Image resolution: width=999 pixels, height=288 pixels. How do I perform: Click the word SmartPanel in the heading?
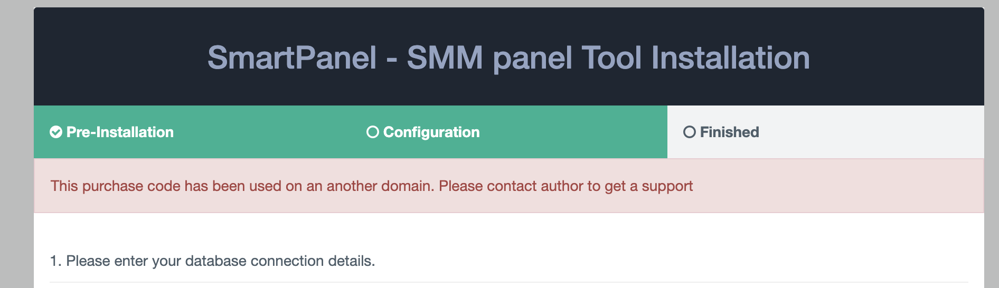[x=292, y=58]
